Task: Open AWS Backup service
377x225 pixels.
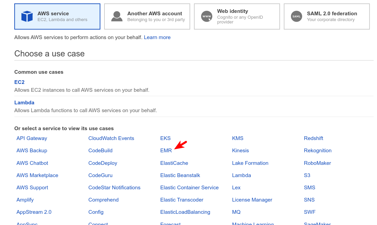Action: pyautogui.click(x=32, y=151)
